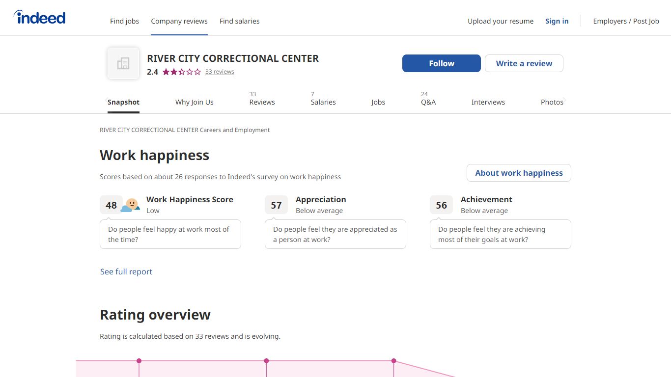Open Company reviews in top navigation
Viewport: 671px width, 377px height.
point(179,21)
